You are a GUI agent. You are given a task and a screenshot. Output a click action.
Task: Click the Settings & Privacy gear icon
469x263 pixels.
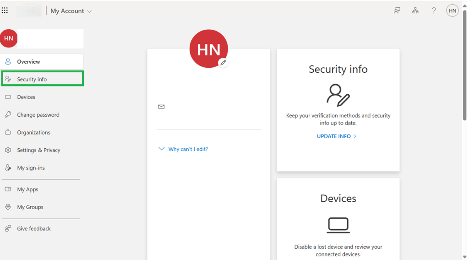(x=8, y=150)
